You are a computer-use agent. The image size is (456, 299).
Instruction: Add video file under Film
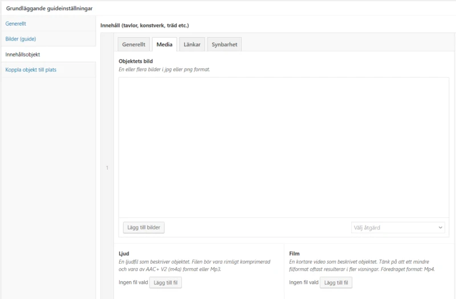(336, 282)
